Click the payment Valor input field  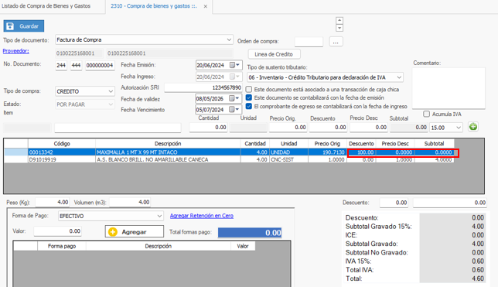(x=57, y=231)
